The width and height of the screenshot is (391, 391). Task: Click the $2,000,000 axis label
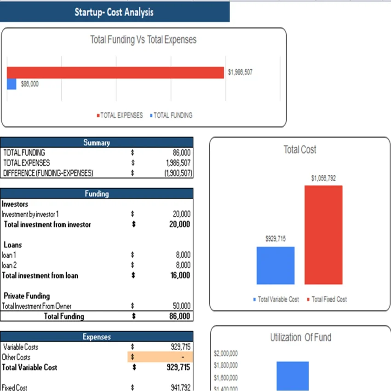point(225,353)
